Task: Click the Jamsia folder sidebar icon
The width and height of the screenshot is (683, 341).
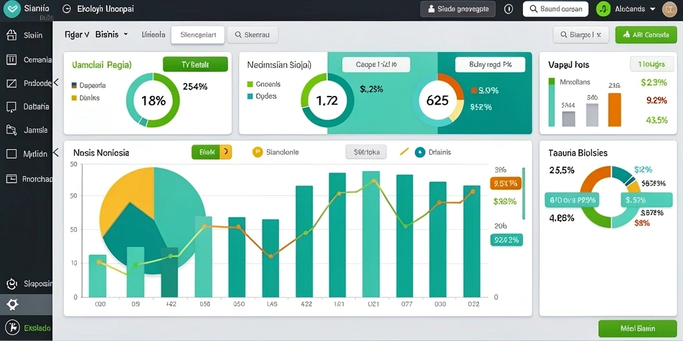Action: coord(12,130)
